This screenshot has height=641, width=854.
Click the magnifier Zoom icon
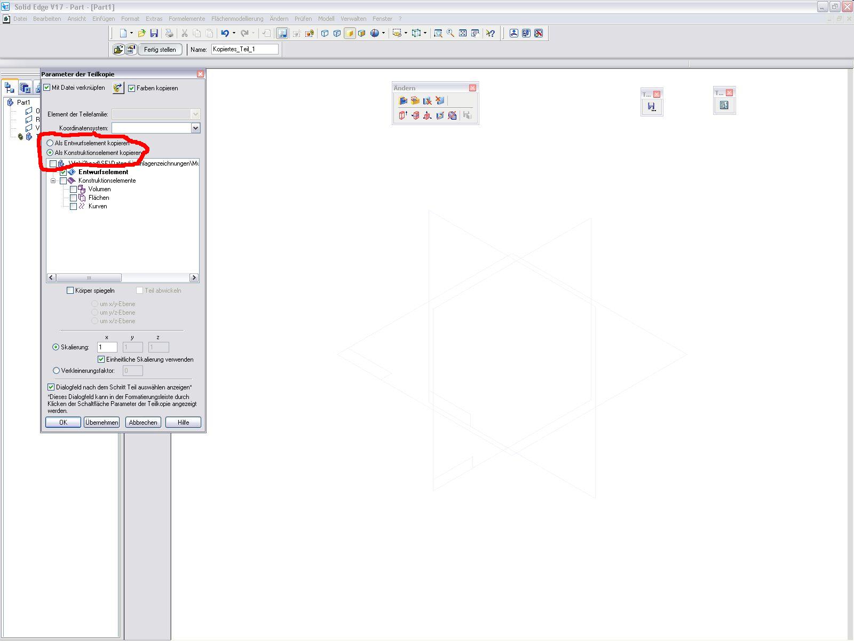point(450,33)
